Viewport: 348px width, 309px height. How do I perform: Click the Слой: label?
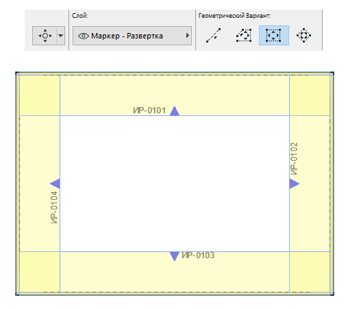[79, 16]
